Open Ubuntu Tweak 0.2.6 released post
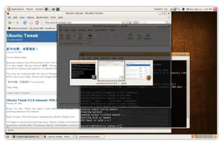The image size is (223, 145). [x=32, y=100]
